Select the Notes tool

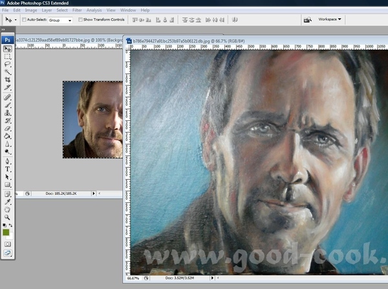coord(7,194)
